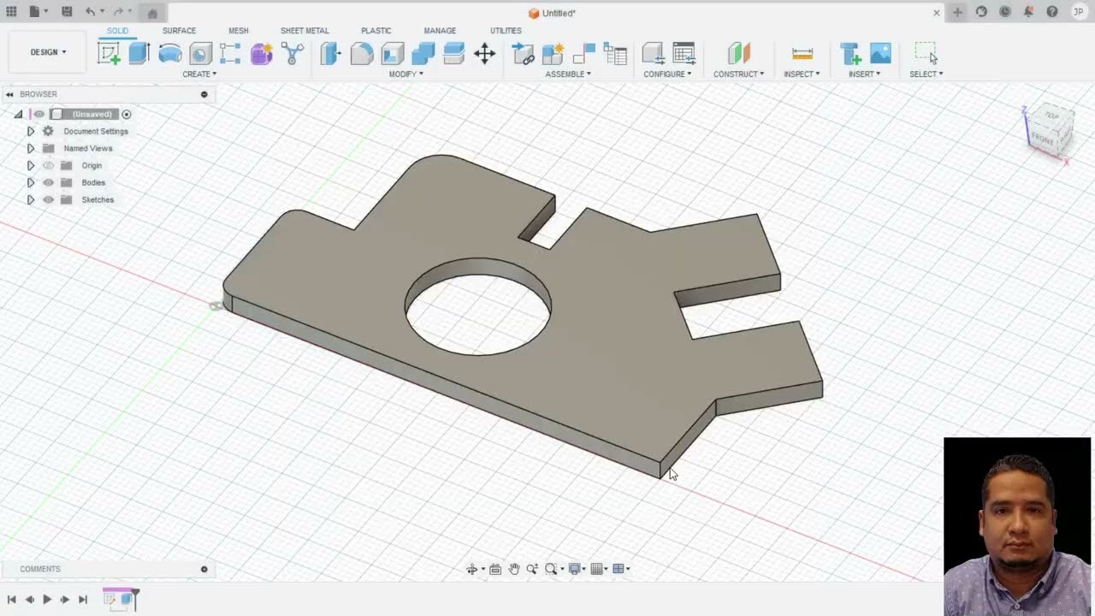Select the Rectangular Pattern tool
1095x616 pixels.
click(230, 54)
